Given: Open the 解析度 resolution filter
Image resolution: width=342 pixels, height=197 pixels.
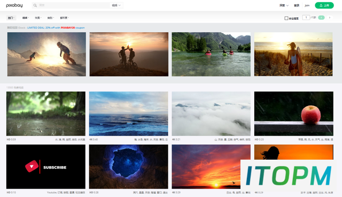Looking at the screenshot, I should click(x=64, y=18).
